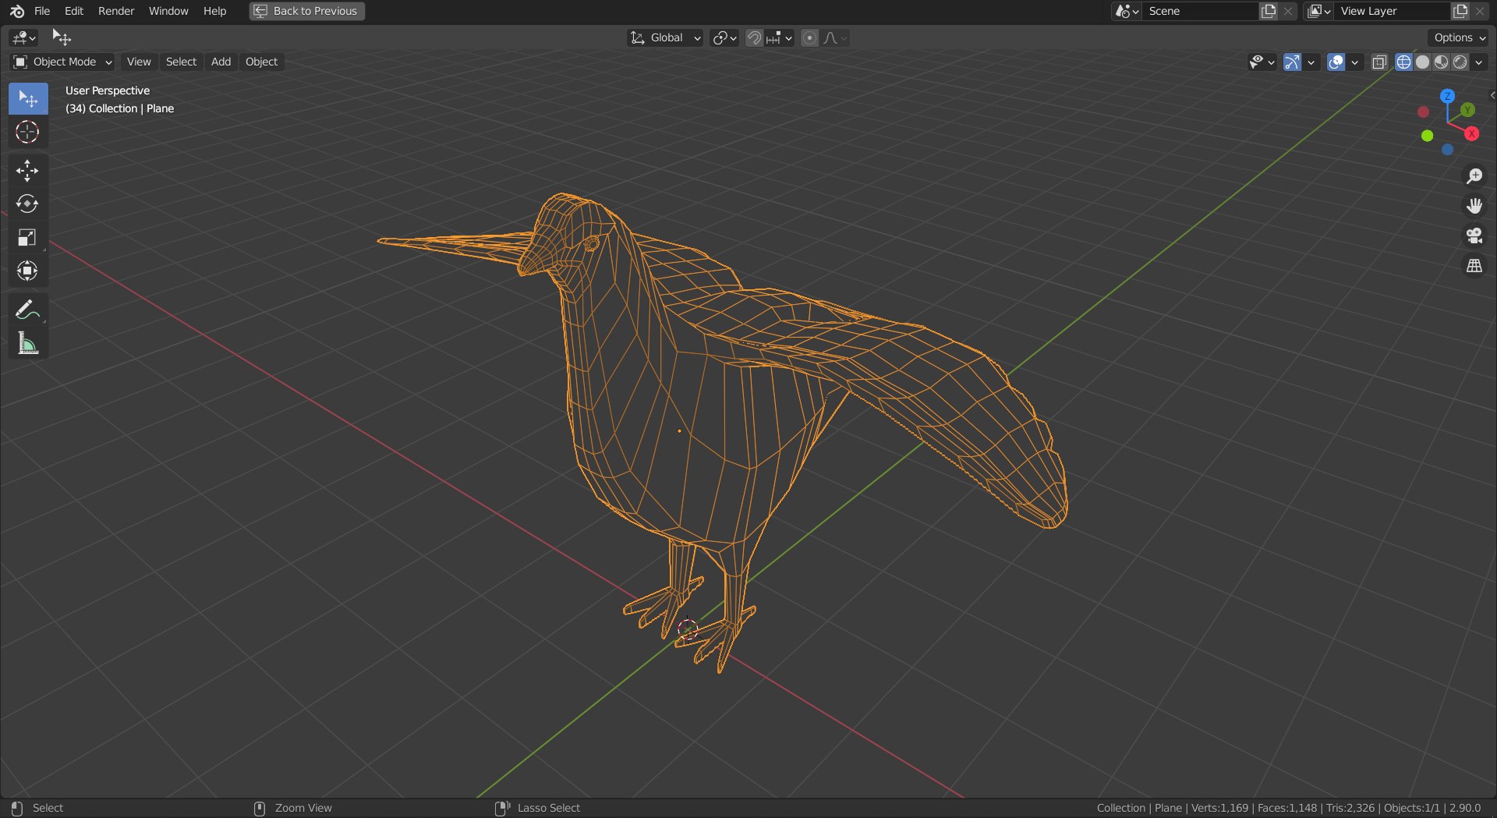Click the New Scene copy icon
The height and width of the screenshot is (818, 1497).
tap(1269, 11)
